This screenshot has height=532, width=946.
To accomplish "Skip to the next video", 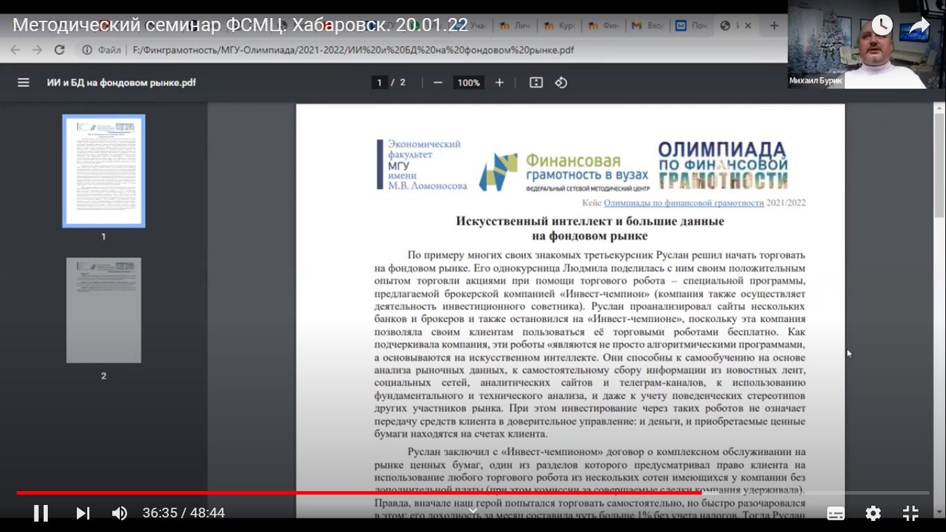I will pos(83,513).
